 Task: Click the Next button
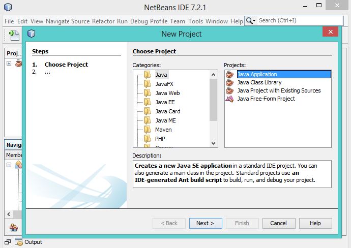(206, 223)
